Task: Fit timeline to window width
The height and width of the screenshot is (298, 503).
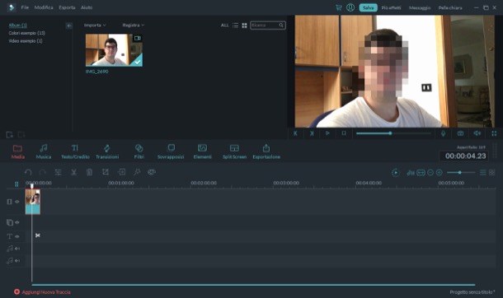Action: pos(421,173)
